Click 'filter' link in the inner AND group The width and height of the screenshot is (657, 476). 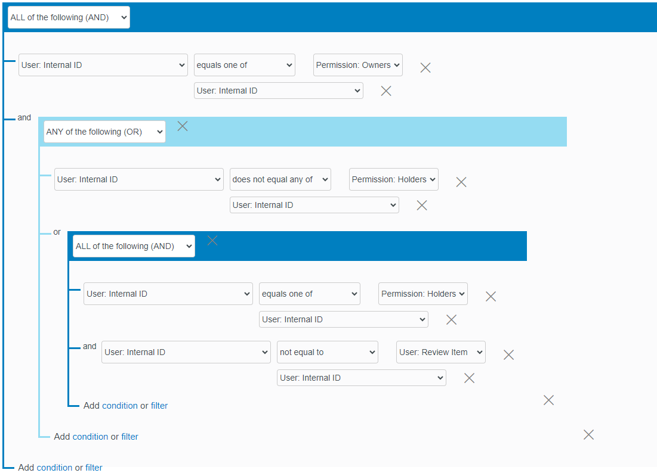click(x=159, y=406)
